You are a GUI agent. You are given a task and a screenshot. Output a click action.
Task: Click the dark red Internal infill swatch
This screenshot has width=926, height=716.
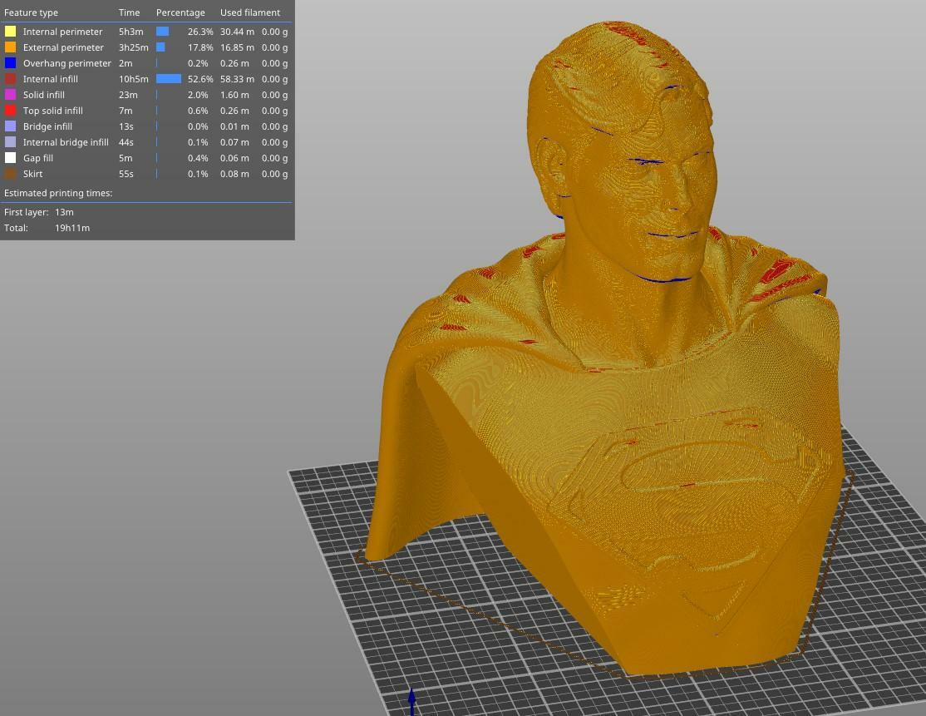point(10,79)
